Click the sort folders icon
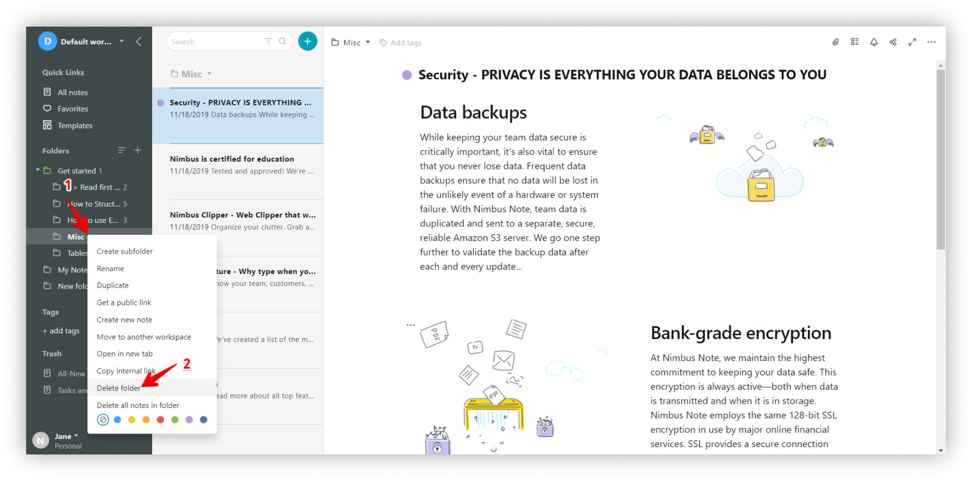The width and height of the screenshot is (972, 480). tap(121, 150)
